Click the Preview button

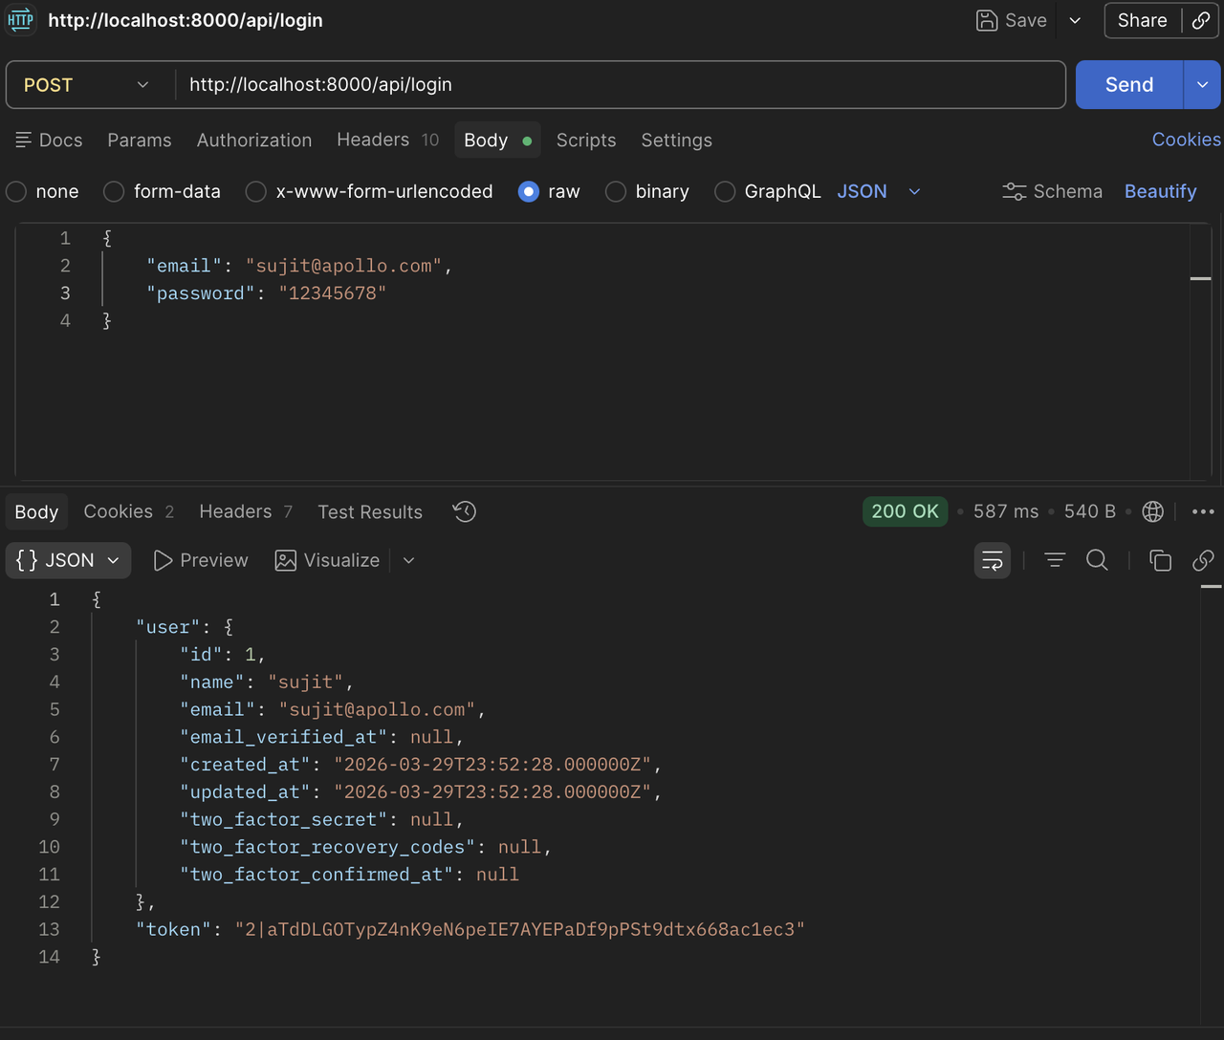coord(201,560)
